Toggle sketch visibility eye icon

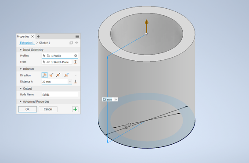(x=76, y=43)
